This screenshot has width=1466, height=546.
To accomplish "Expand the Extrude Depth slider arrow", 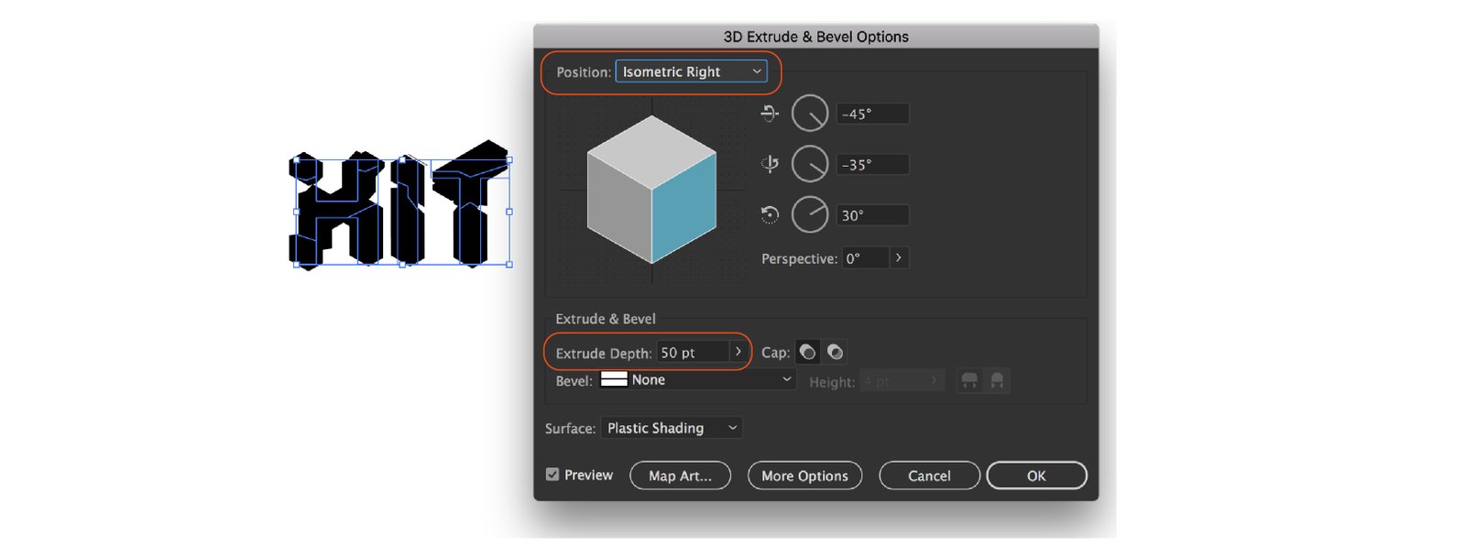I will (x=738, y=352).
